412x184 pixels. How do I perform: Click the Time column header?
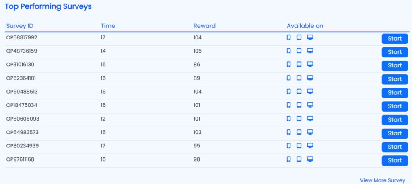(x=108, y=26)
